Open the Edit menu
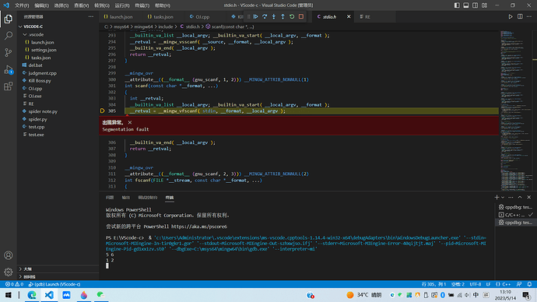This screenshot has width=537, height=302. click(x=41, y=5)
